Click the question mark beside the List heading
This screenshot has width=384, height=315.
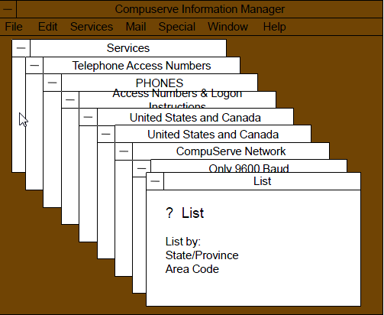click(169, 213)
